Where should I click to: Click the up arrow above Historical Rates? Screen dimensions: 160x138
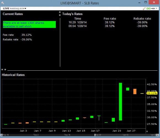pyautogui.click(x=2, y=70)
